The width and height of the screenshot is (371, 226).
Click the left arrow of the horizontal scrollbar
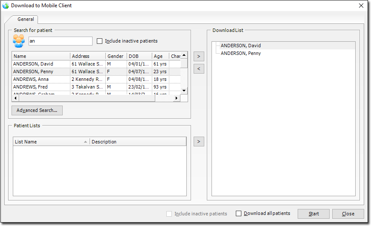tap(16, 98)
